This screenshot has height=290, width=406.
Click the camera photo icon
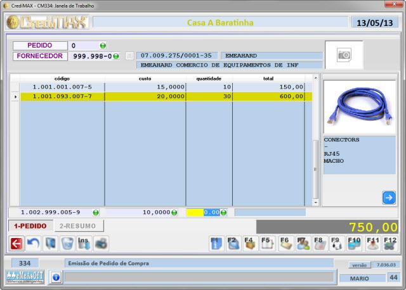tap(344, 55)
